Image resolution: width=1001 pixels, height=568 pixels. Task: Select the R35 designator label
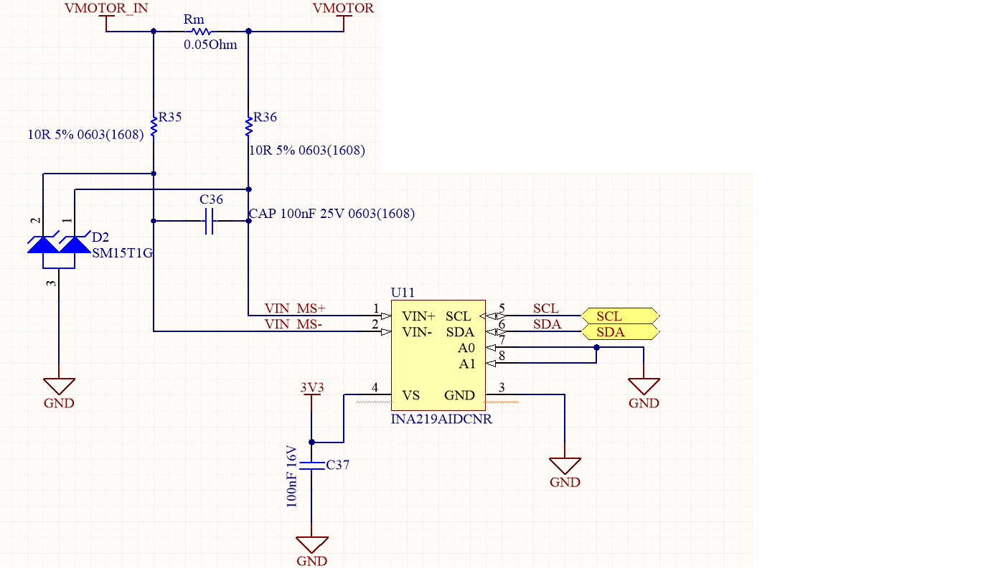[x=170, y=117]
